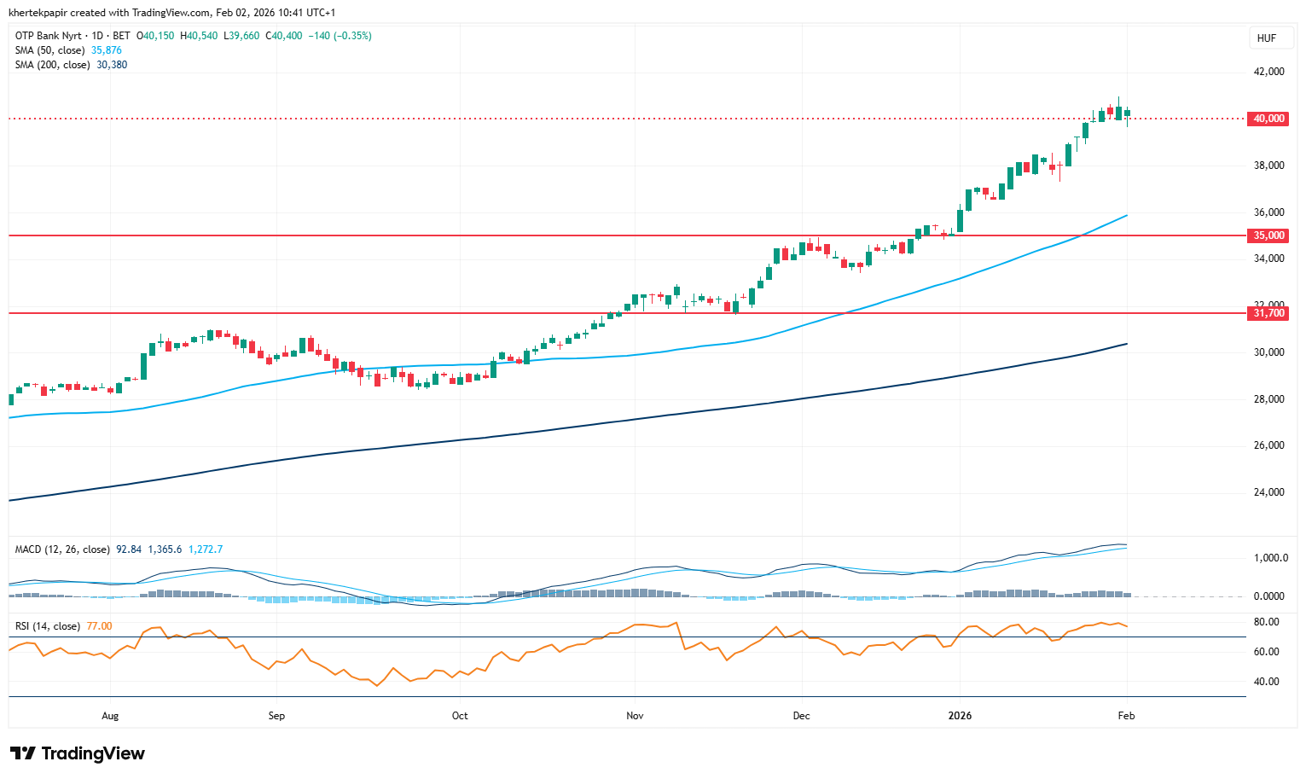1306x779 pixels.
Task: Select the 24,000 price axis label
Action: tap(1268, 492)
